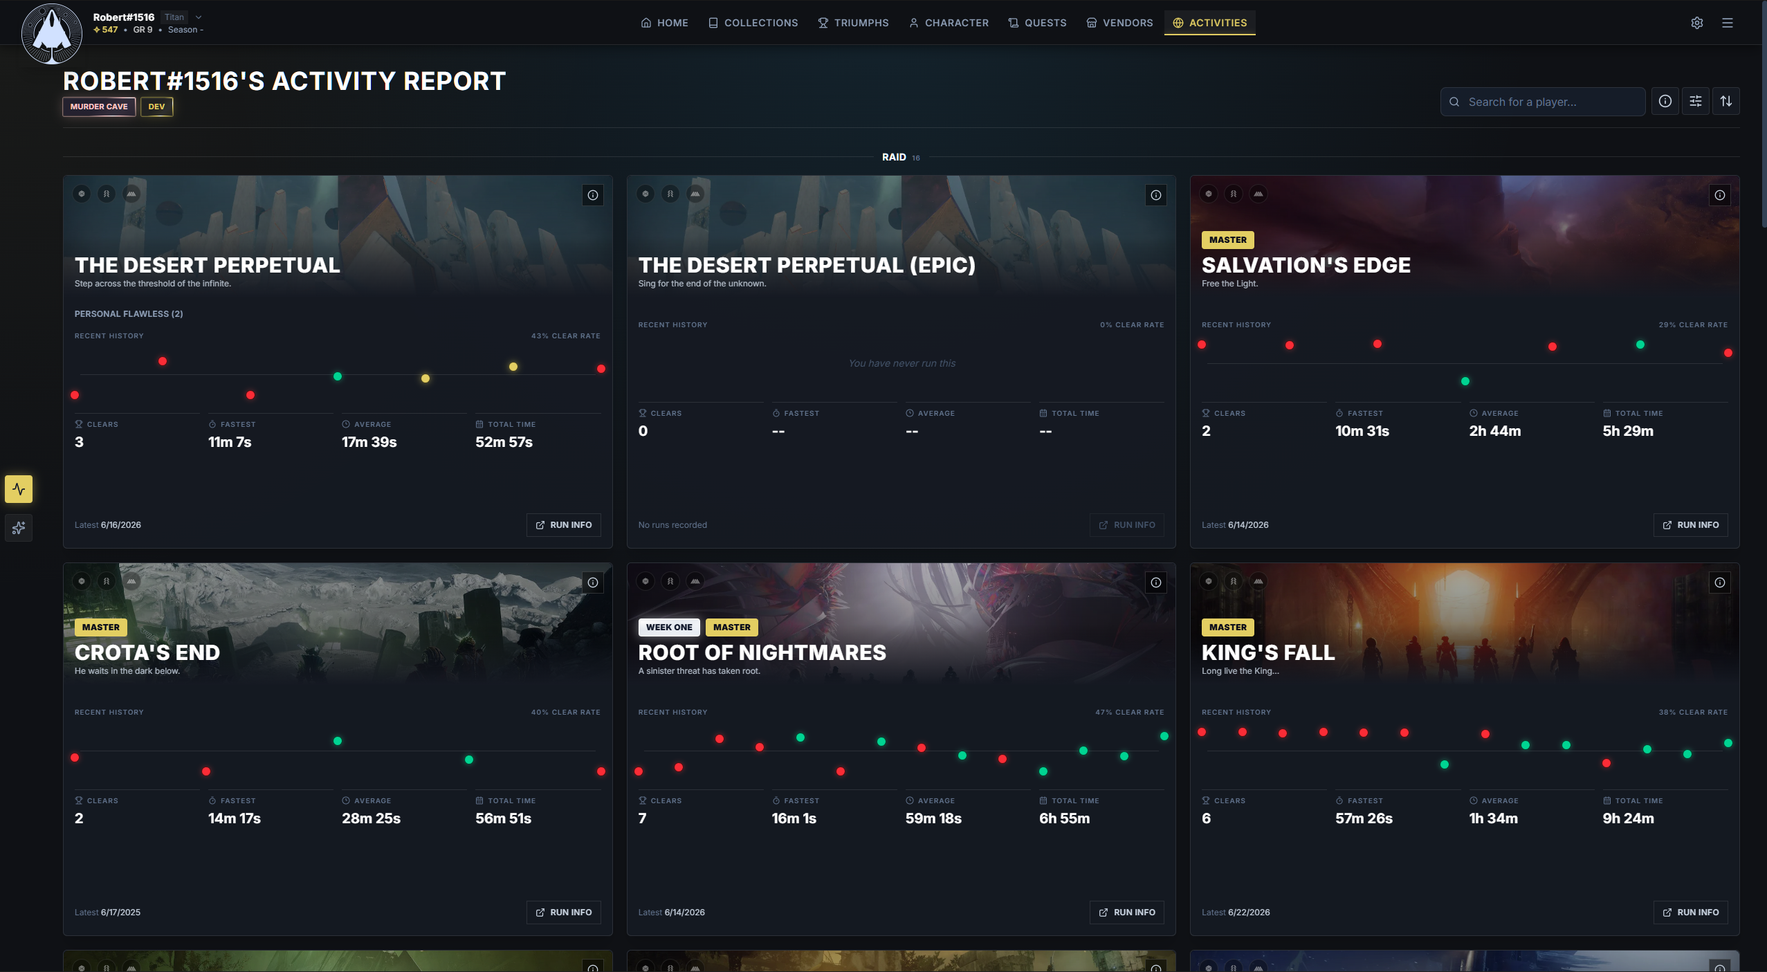Click the "Robert#1516's Activity Report" heading
Viewport: 1767px width, 972px height.
click(284, 81)
